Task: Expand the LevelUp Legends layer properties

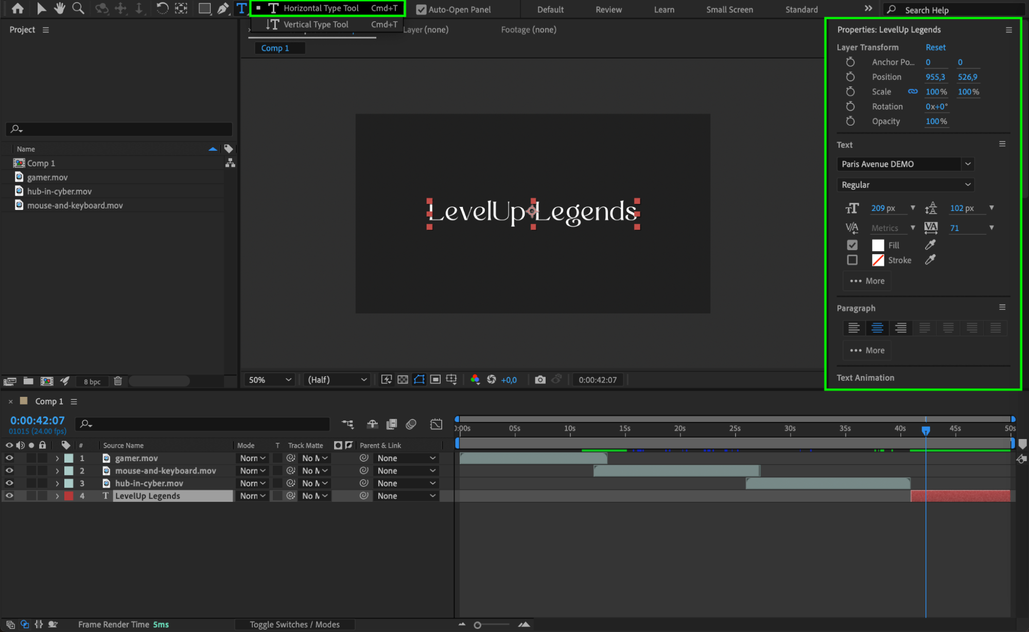Action: tap(57, 496)
